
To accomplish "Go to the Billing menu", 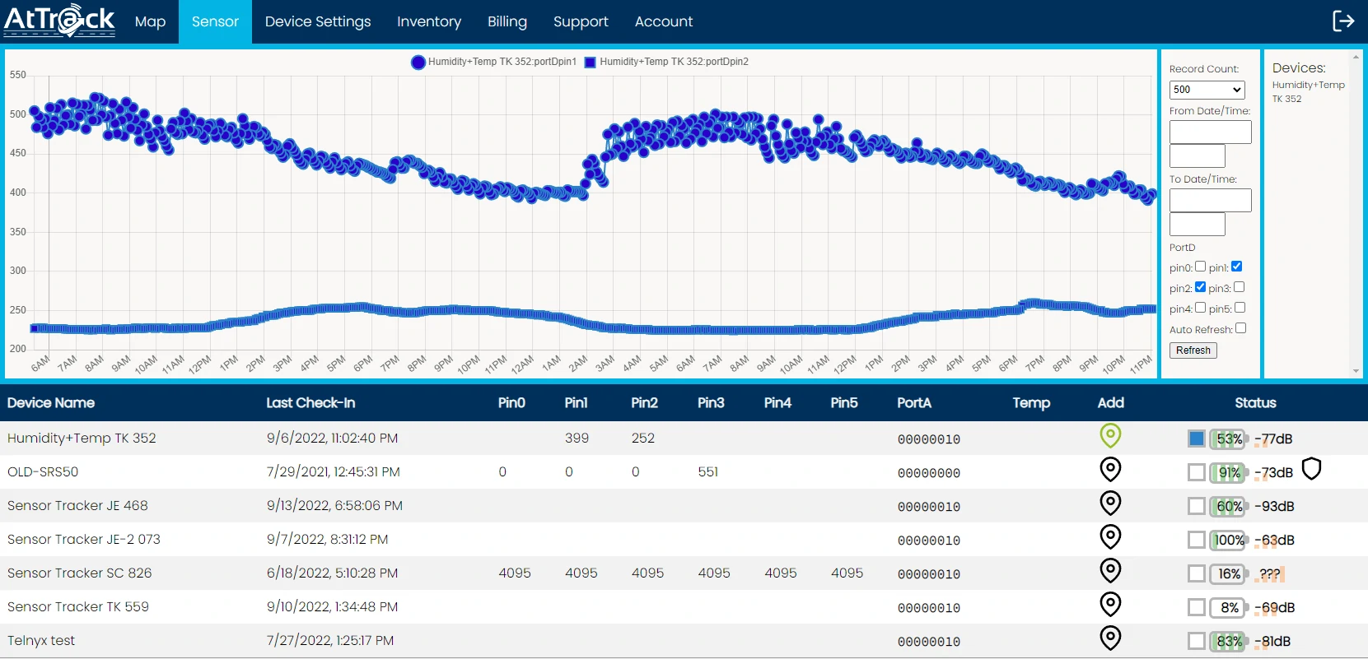I will tap(507, 21).
